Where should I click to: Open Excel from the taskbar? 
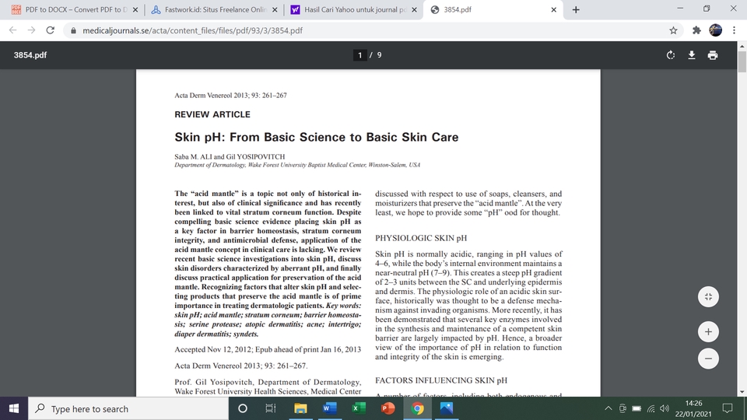[x=359, y=408]
